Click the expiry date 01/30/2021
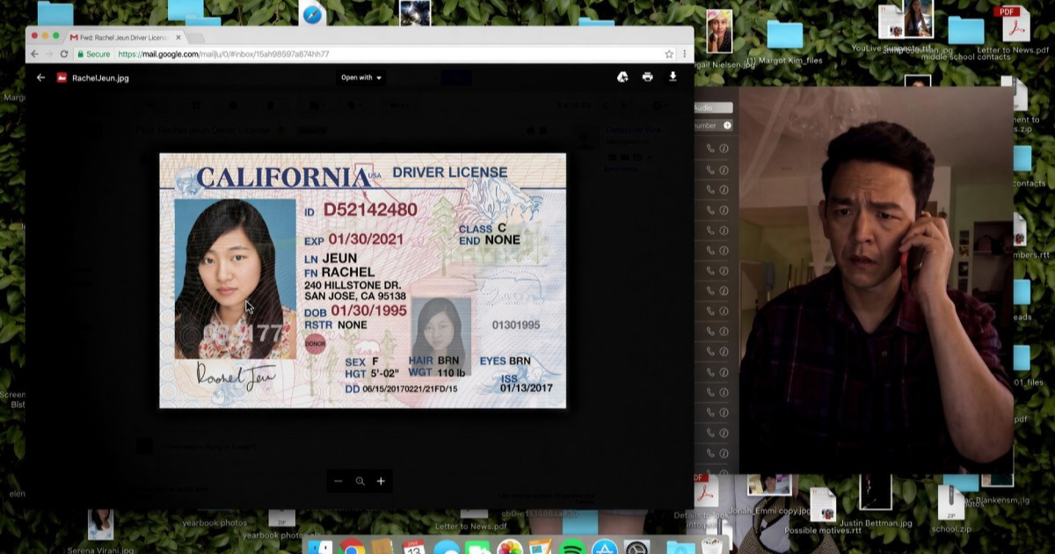This screenshot has width=1055, height=554. (x=367, y=240)
